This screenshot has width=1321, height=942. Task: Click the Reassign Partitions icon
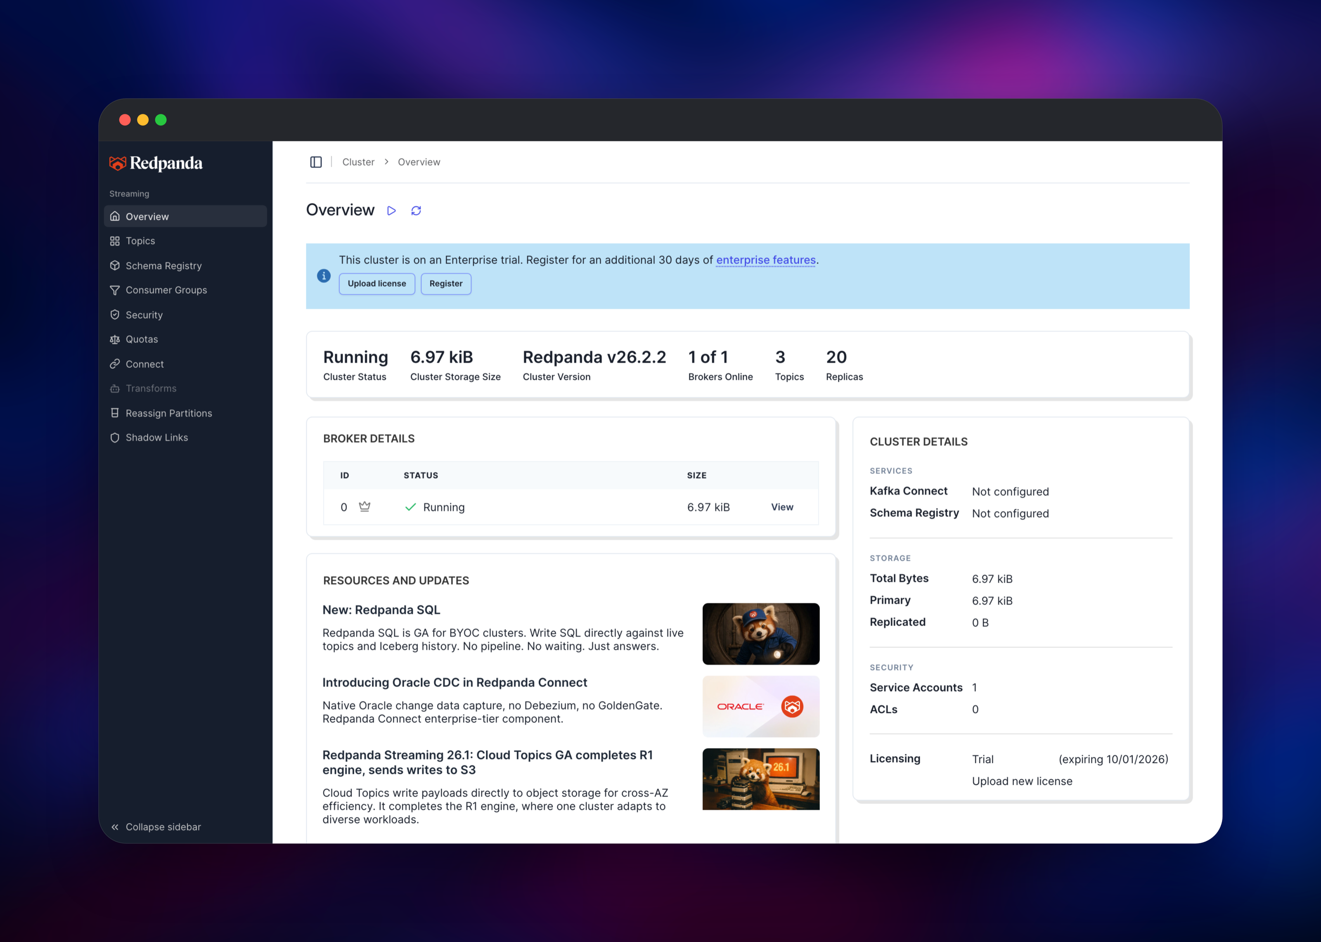[115, 413]
